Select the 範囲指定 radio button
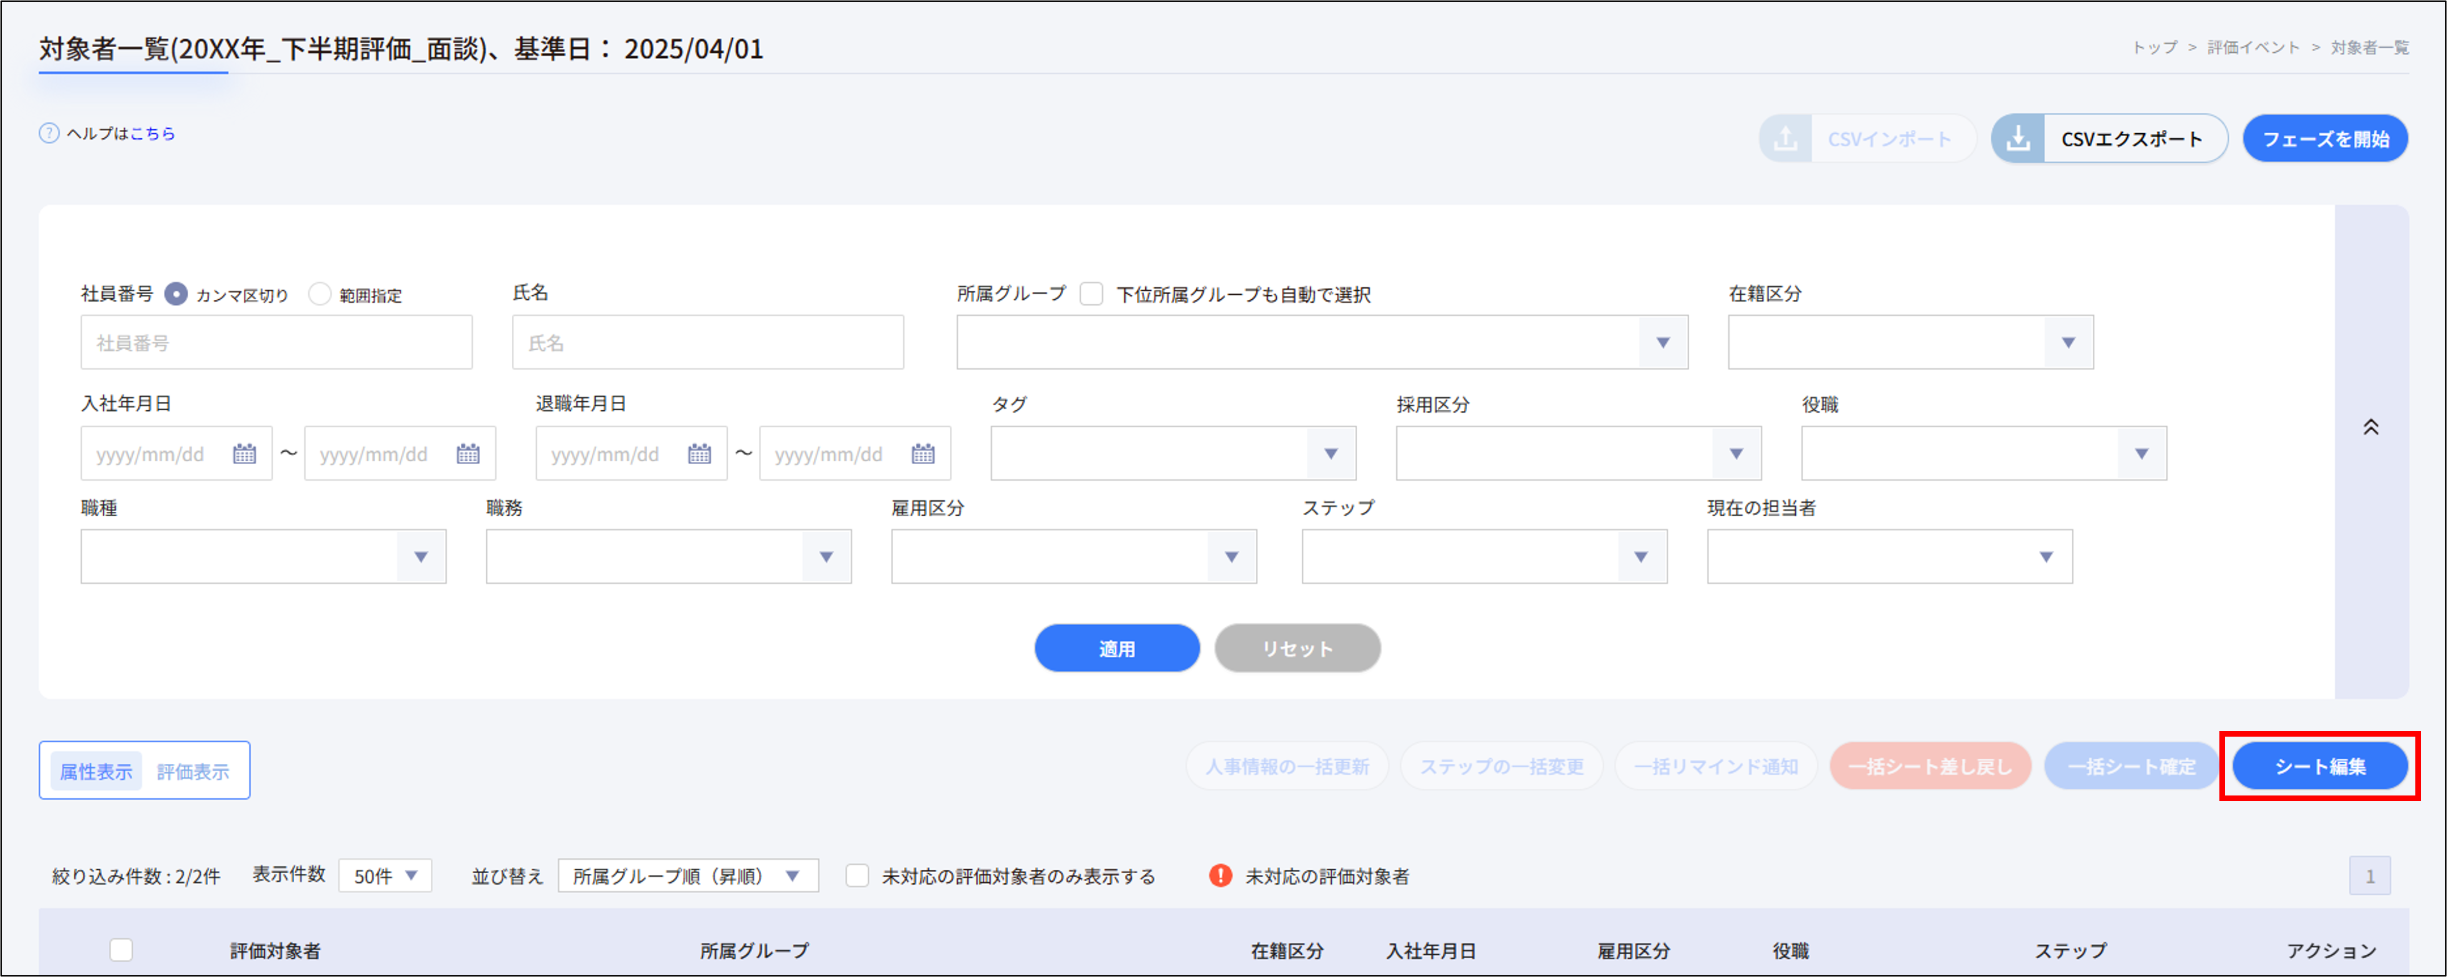The width and height of the screenshot is (2447, 977). pyautogui.click(x=320, y=294)
